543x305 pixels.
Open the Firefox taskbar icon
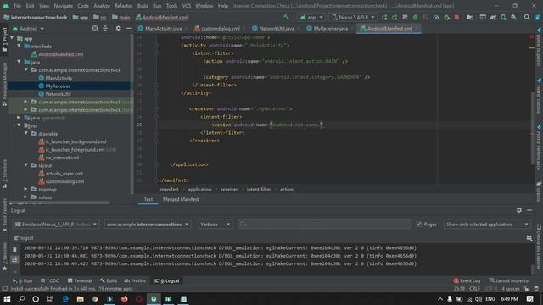[125, 299]
